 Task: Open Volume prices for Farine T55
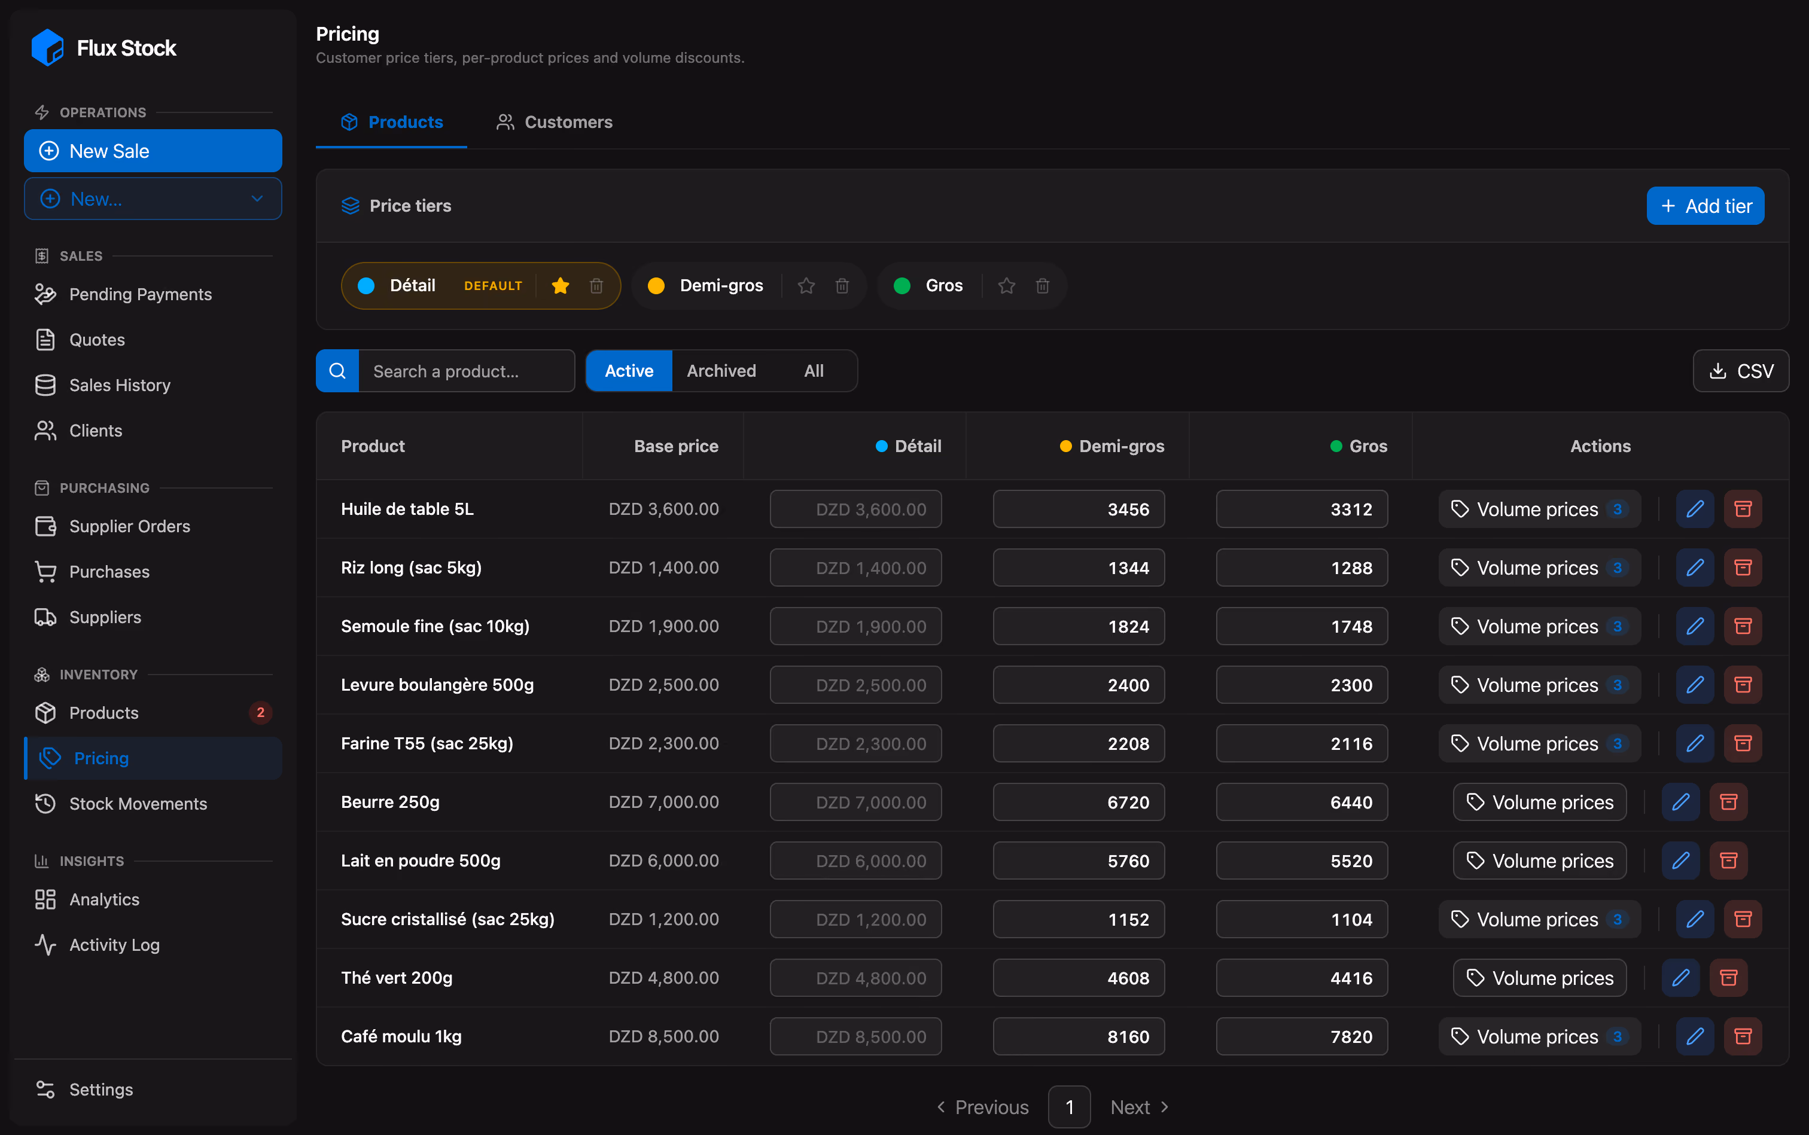1539,743
